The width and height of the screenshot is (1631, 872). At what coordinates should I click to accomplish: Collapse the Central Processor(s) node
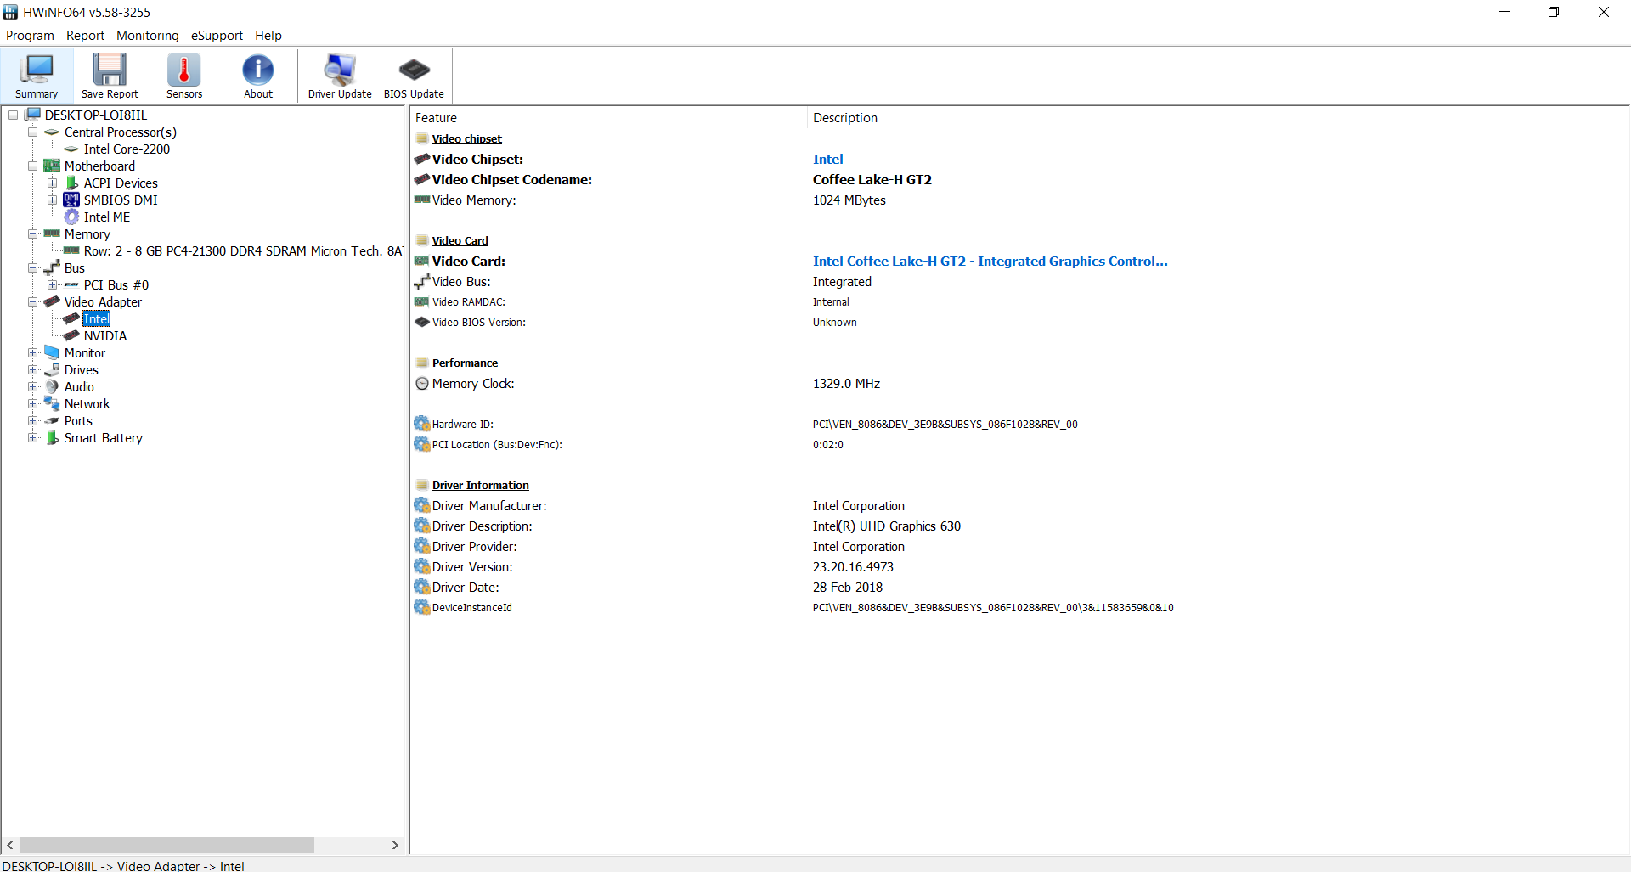[33, 132]
